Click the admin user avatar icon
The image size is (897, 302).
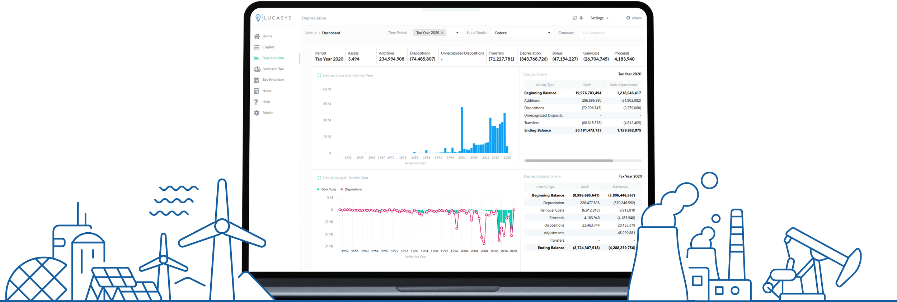click(x=628, y=18)
